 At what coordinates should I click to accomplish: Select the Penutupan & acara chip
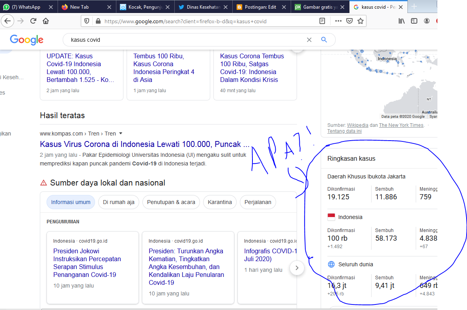tap(171, 202)
